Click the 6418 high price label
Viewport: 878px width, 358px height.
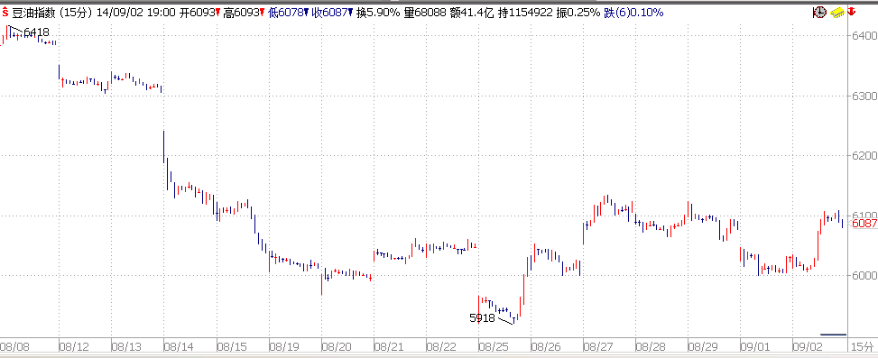[36, 33]
